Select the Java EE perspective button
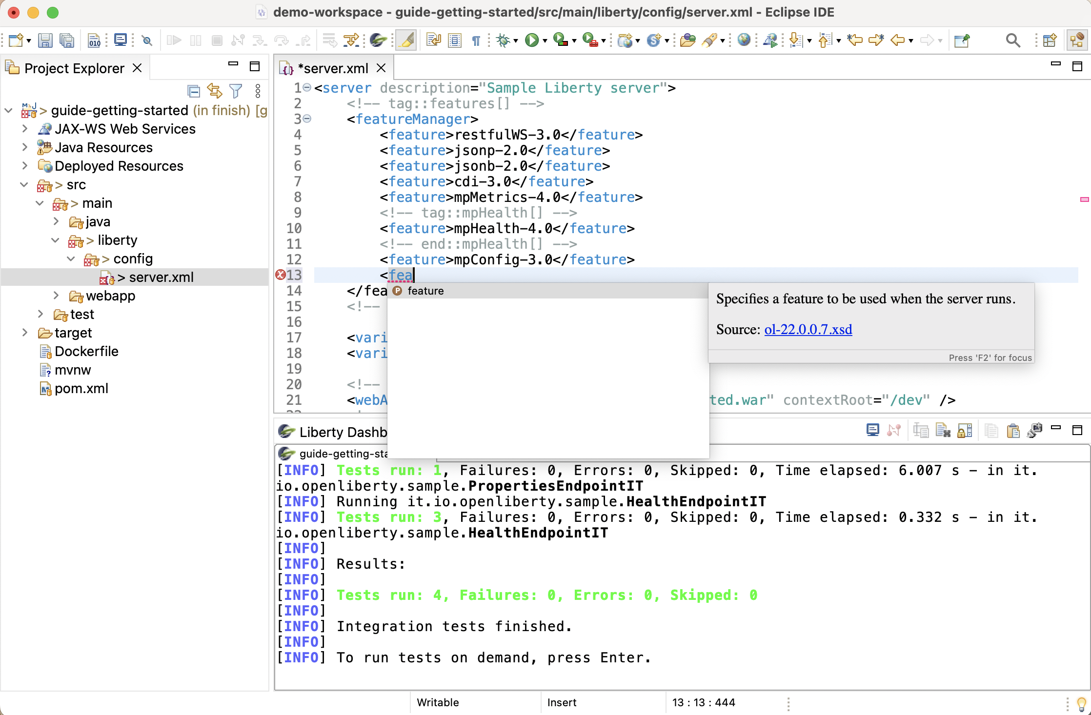1091x715 pixels. (x=1076, y=40)
